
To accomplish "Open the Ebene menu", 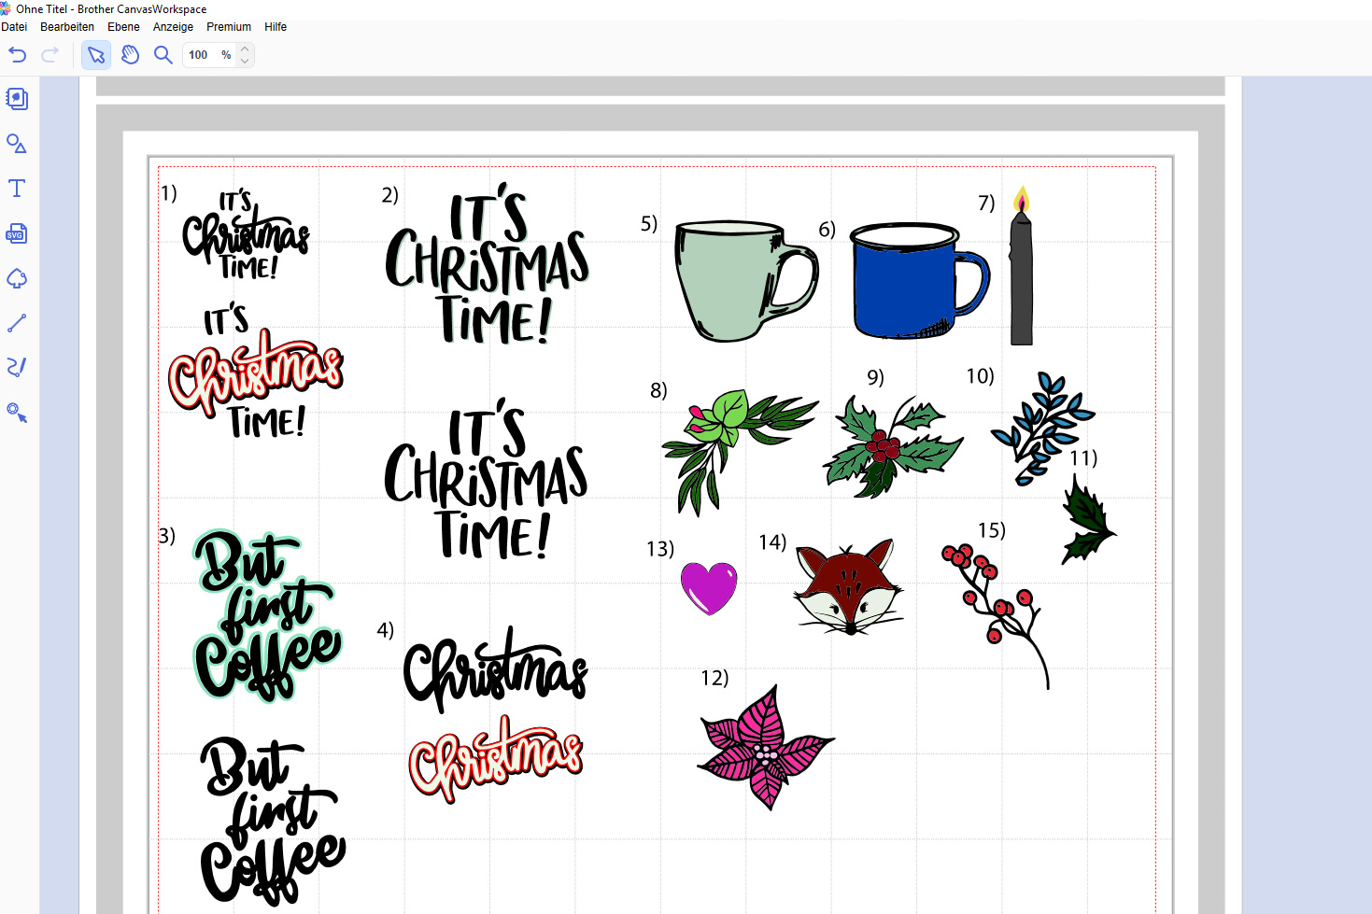I will click(x=123, y=27).
